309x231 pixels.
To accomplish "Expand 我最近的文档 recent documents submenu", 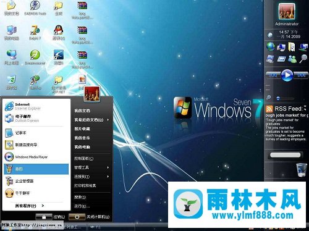I will pyautogui.click(x=91, y=120).
